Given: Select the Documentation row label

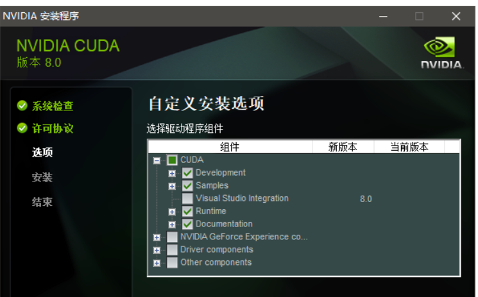Looking at the screenshot, I should pyautogui.click(x=224, y=224).
